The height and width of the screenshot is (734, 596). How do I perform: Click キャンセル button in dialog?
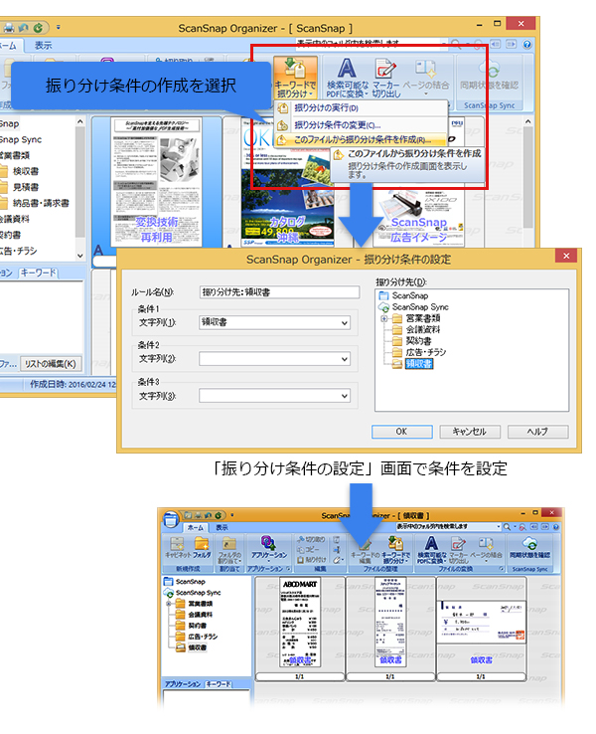tap(470, 432)
